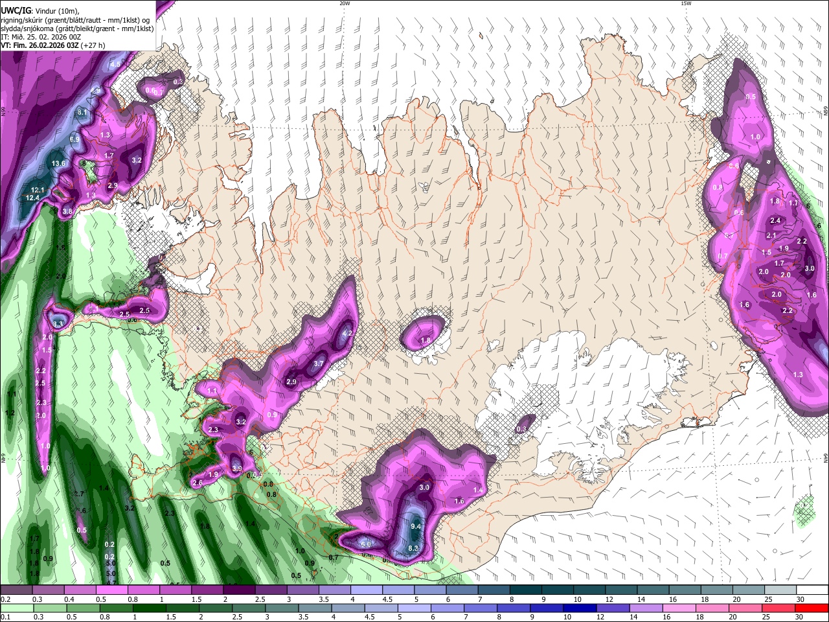Viewport: 829px width, 622px height.
Task: Click the rain scale swatch between 10 and 12
Action: point(580,608)
